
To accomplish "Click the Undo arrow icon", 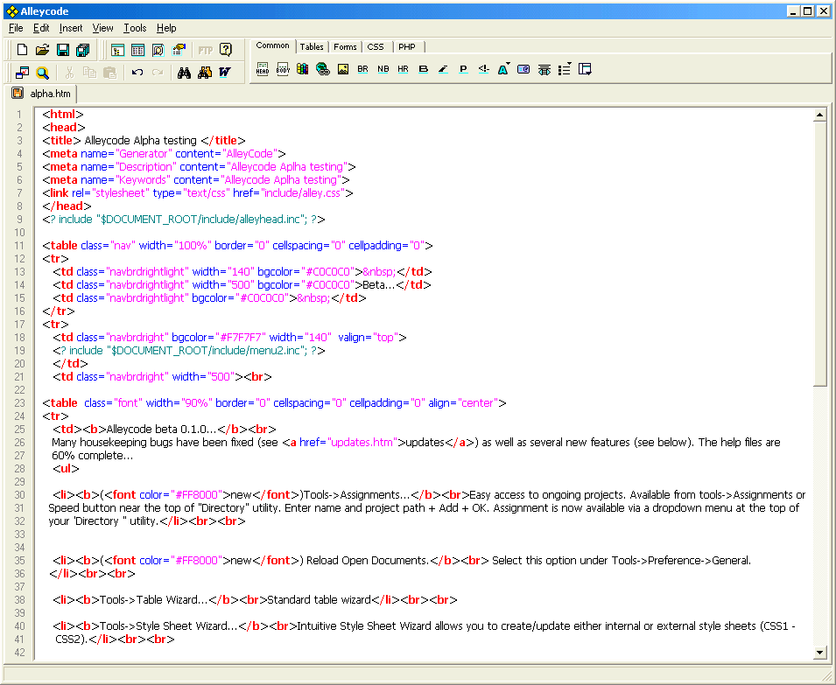I will 137,73.
